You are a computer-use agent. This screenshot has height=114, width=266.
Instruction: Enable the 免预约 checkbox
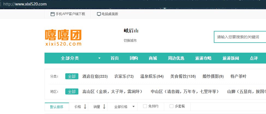click(145, 106)
